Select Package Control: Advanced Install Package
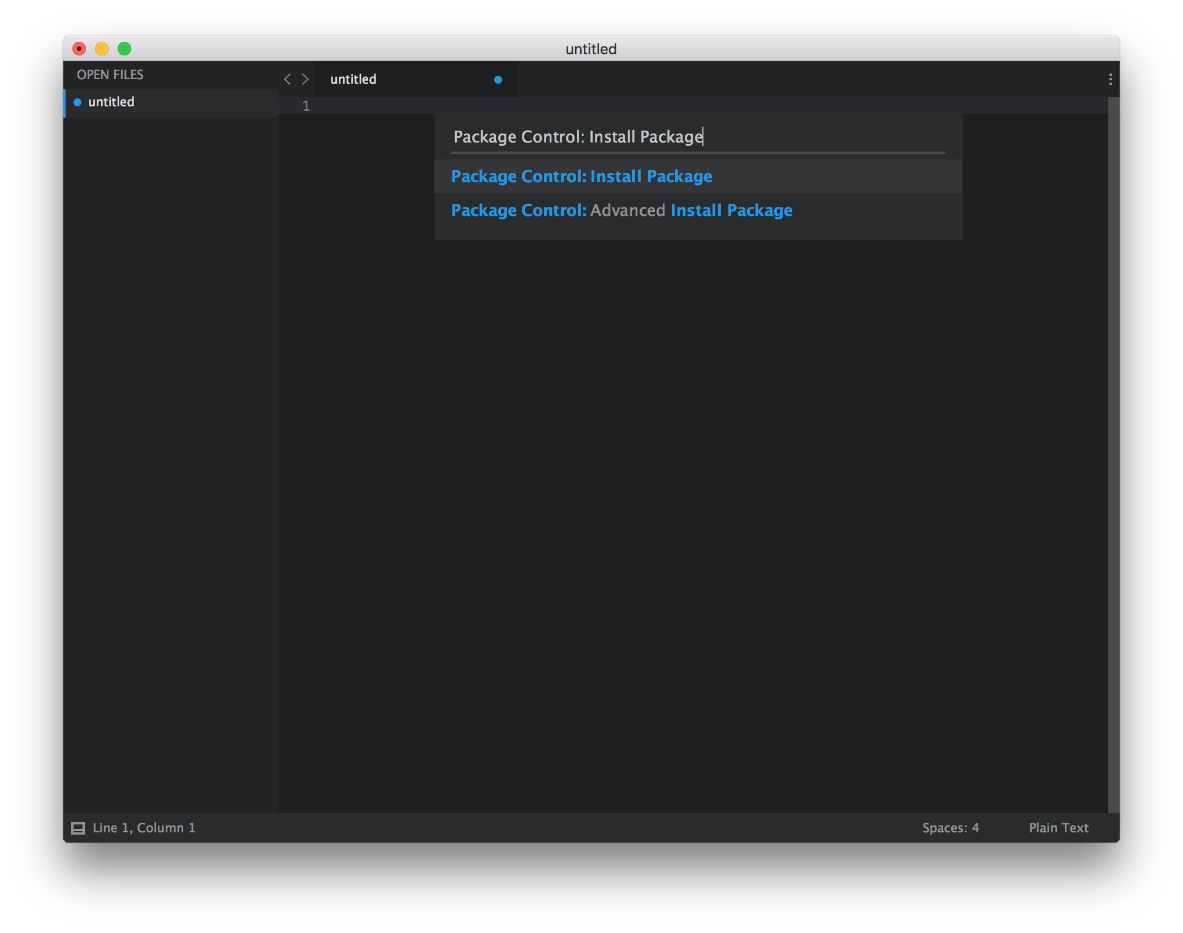 tap(621, 210)
